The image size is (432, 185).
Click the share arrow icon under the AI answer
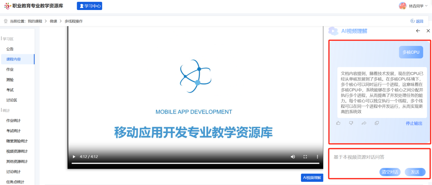364,123
